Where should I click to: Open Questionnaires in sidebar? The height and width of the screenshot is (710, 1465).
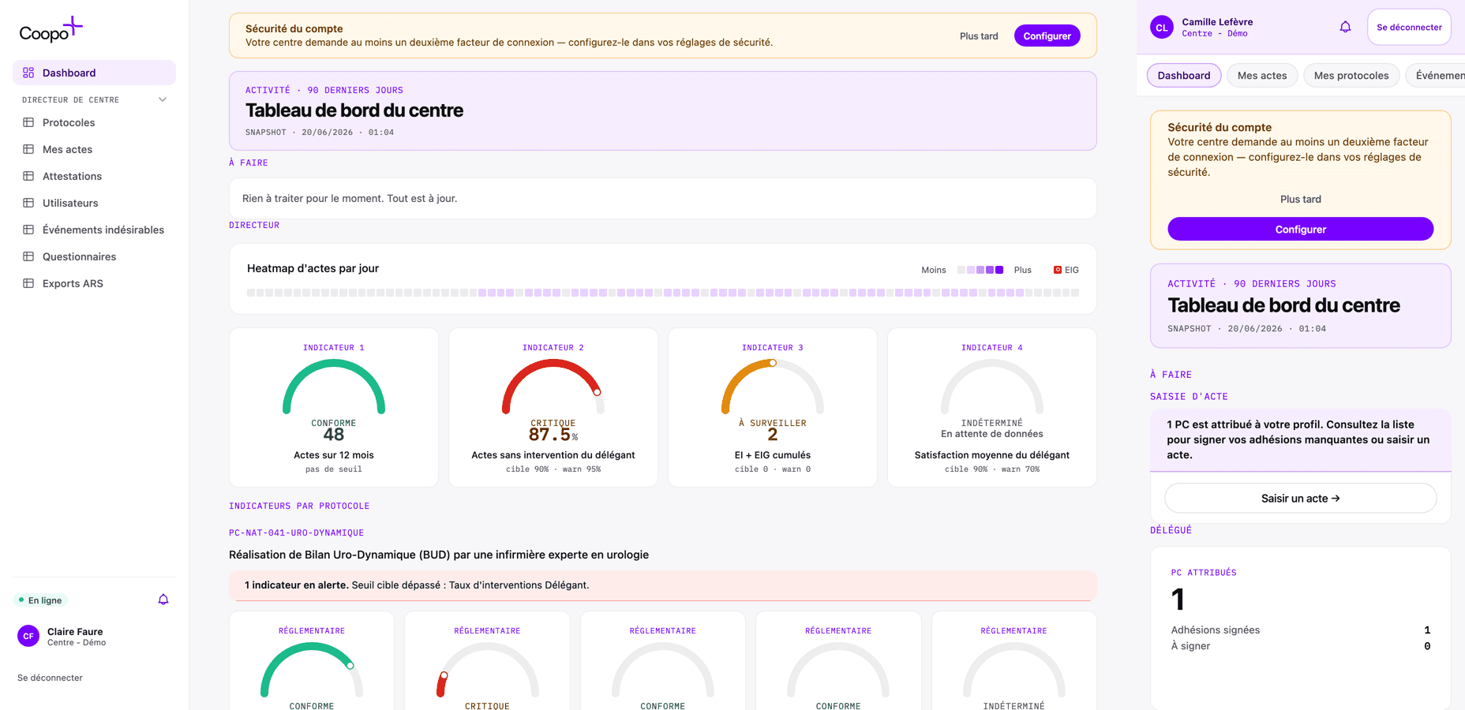click(94, 256)
